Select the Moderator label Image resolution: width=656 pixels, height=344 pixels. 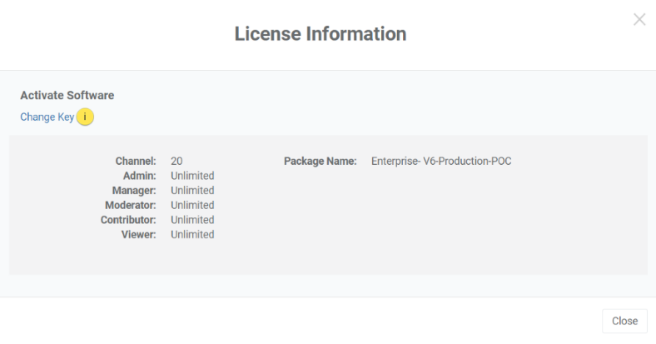click(131, 205)
